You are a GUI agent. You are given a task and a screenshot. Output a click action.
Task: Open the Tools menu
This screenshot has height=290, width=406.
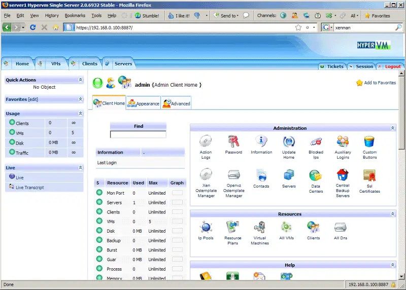tap(96, 16)
